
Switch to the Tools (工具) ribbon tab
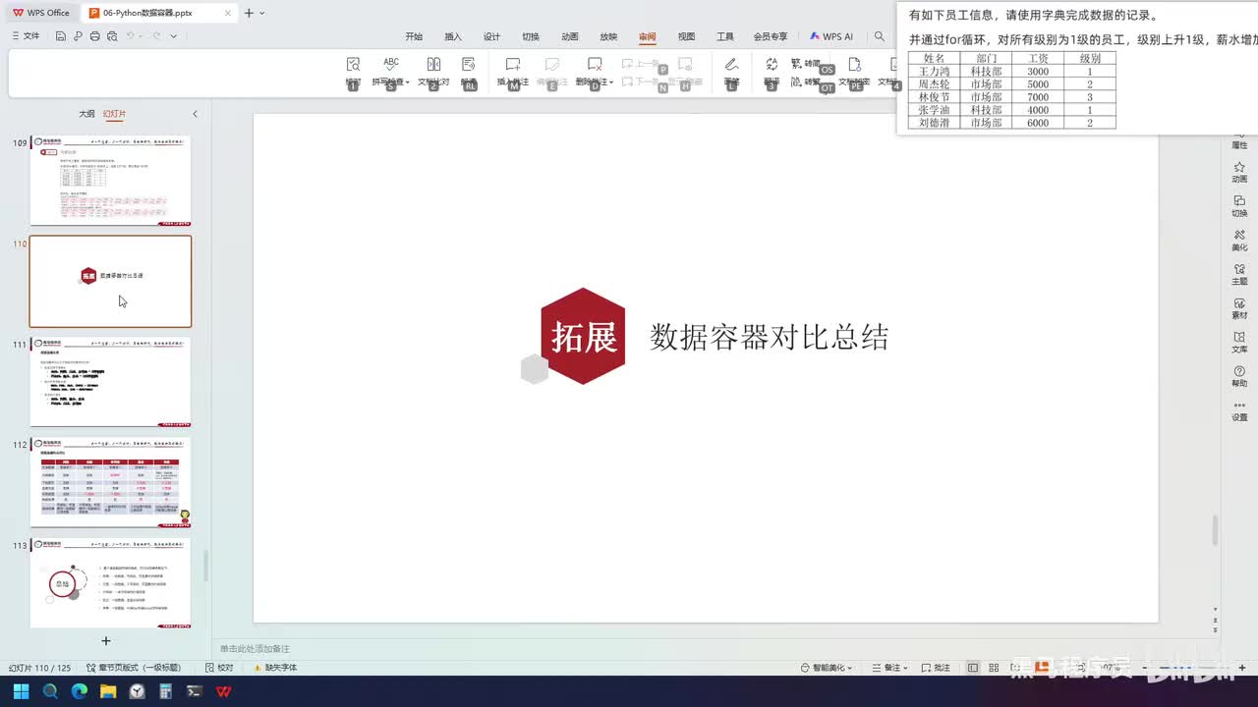(725, 36)
